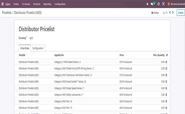Image resolution: width=185 pixels, height=114 pixels.
Task: Click the tools wrench icon in top bar
Action: point(163,4)
